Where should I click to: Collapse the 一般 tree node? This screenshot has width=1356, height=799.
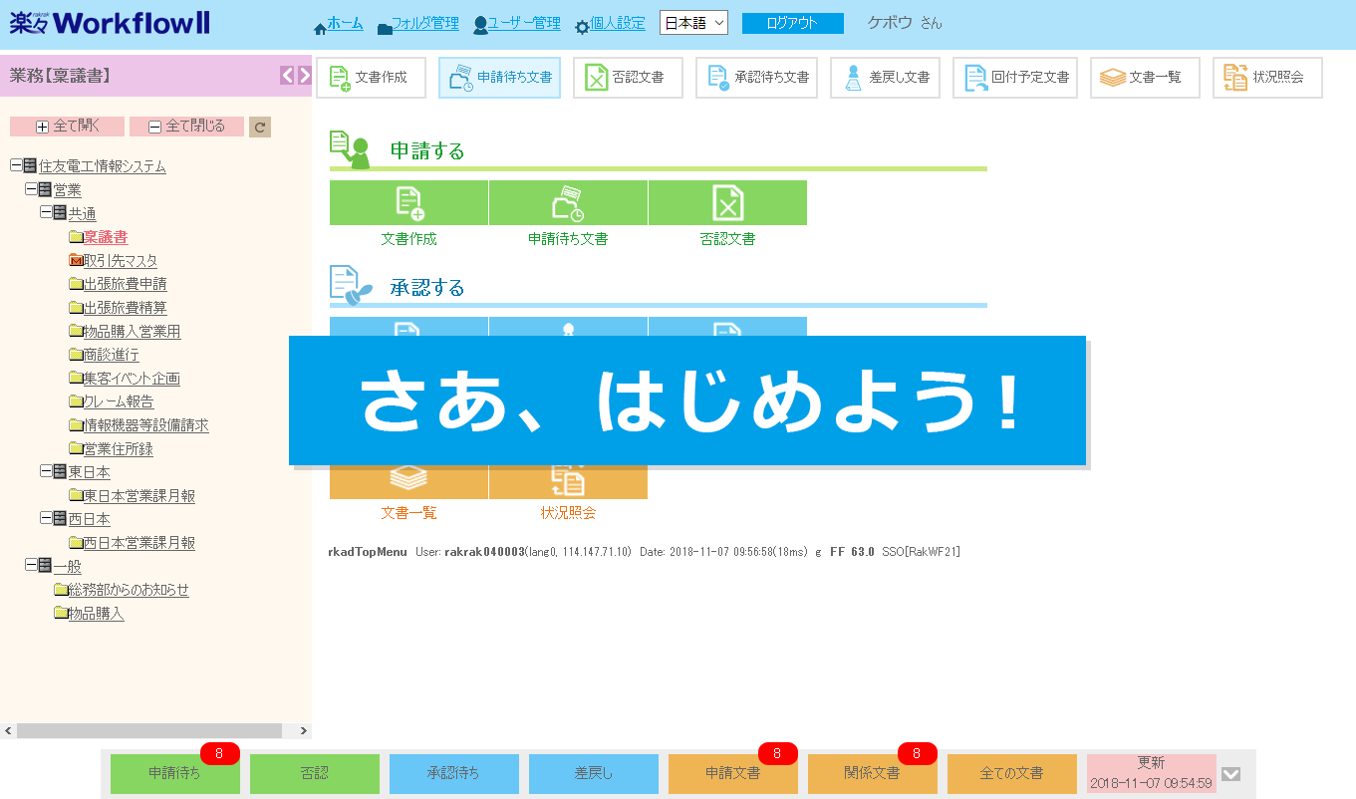coord(31,566)
